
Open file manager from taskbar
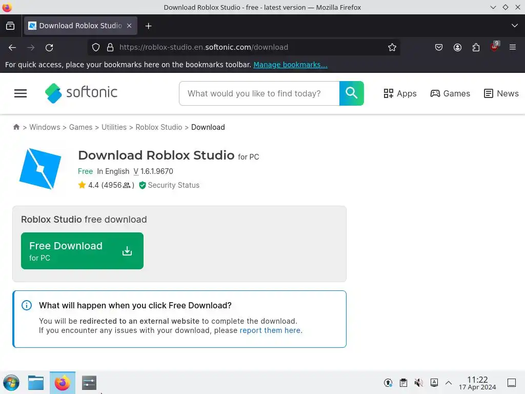click(36, 383)
